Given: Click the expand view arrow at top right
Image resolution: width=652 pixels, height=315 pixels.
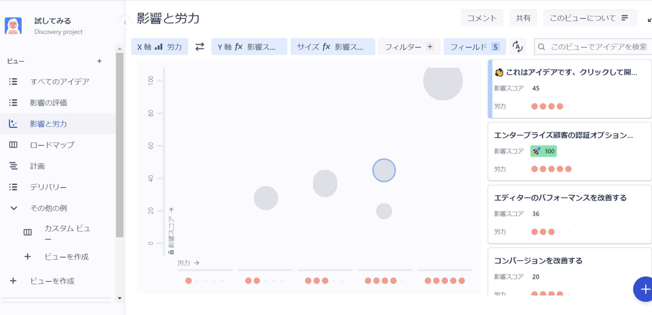Looking at the screenshot, I should coord(649,20).
